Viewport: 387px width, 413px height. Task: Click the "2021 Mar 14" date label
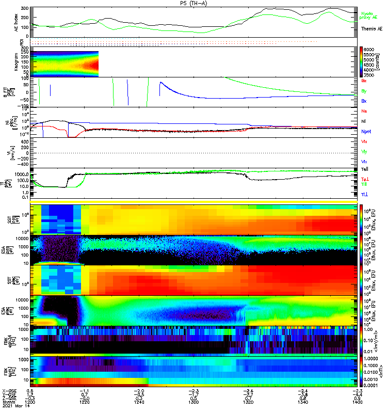17,406
